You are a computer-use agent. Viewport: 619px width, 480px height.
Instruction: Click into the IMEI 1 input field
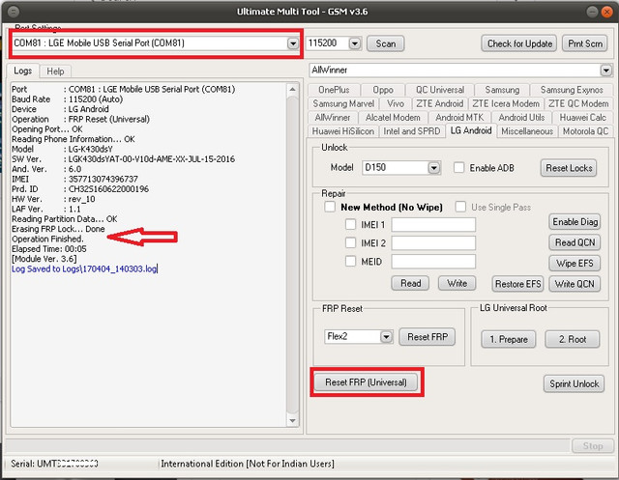pos(433,225)
